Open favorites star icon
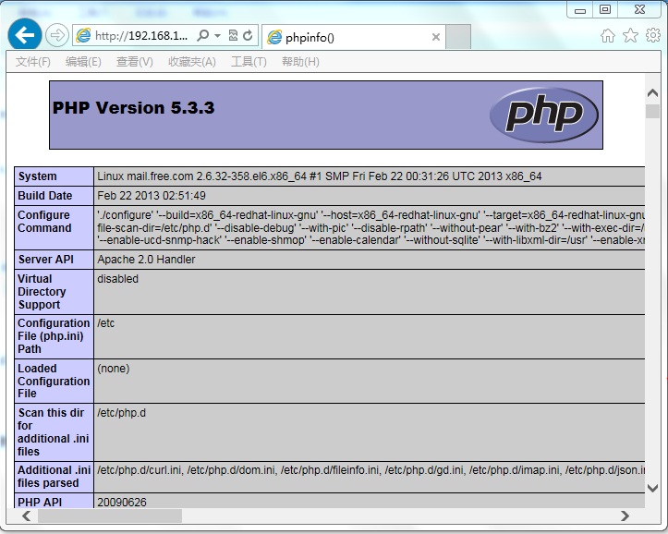Image resolution: width=668 pixels, height=534 pixels. [630, 35]
